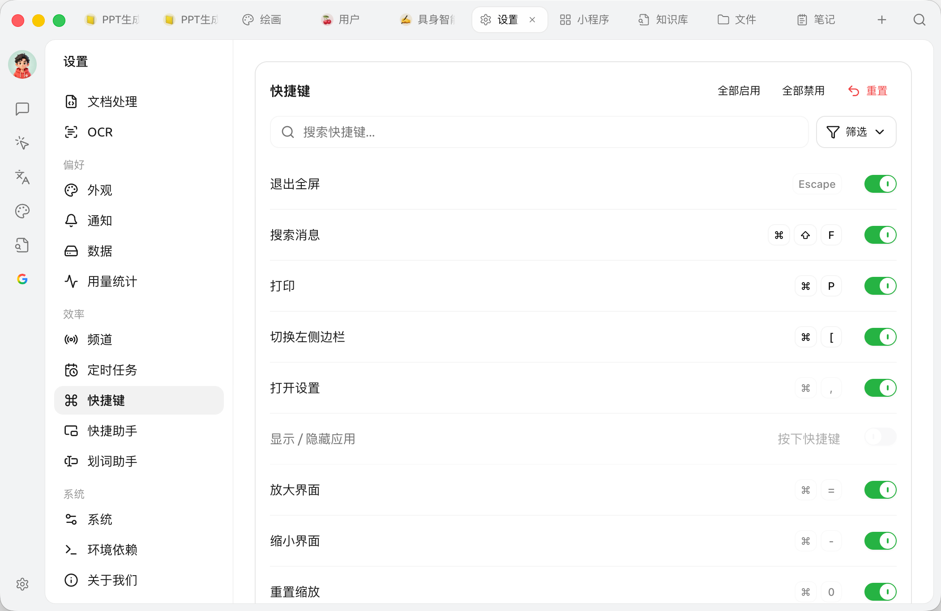Switch to the 笔记 tab

click(816, 20)
